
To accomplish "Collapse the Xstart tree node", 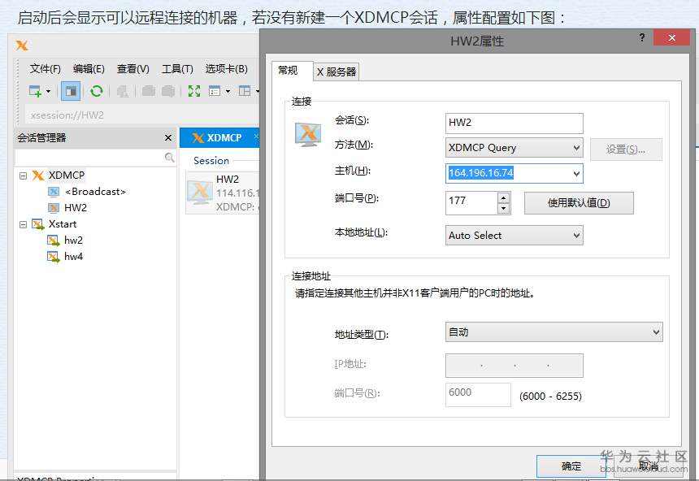I will coord(24,224).
